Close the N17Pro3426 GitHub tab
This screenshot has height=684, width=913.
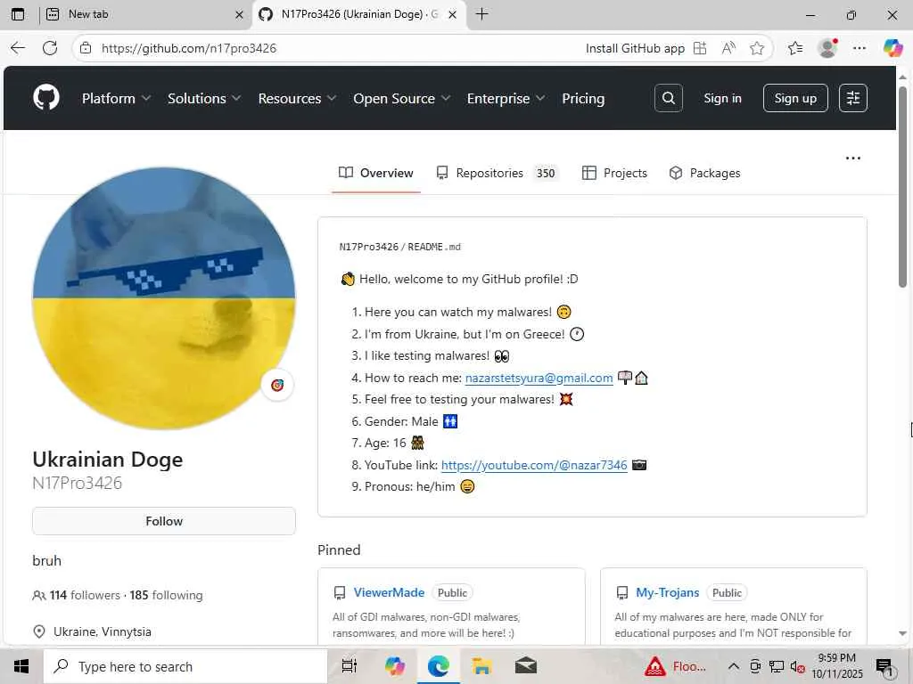(x=452, y=15)
